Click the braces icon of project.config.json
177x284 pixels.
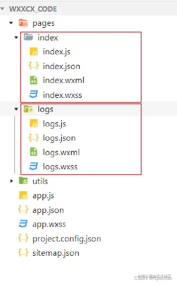click(x=23, y=238)
